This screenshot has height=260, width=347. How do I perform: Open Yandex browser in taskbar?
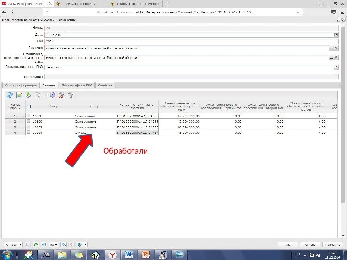point(113,255)
